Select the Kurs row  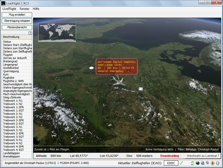tap(17, 74)
